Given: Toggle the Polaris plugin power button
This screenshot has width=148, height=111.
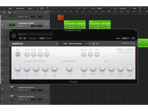Looking at the screenshot, I should pyautogui.click(x=14, y=36).
